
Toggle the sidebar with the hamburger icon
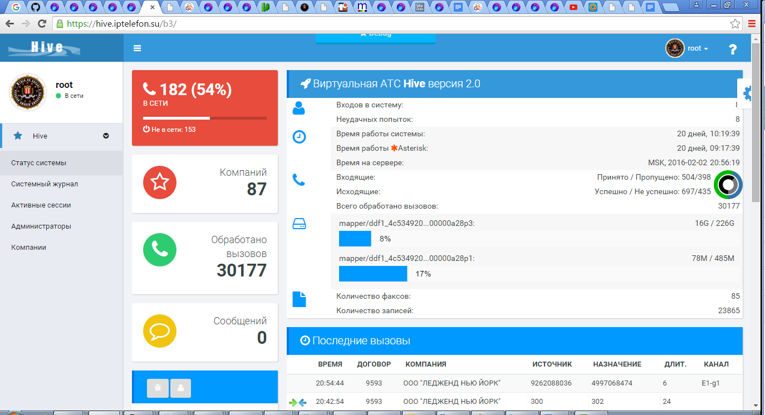click(138, 48)
